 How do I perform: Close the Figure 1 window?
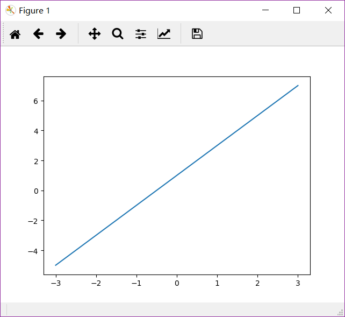click(x=328, y=10)
